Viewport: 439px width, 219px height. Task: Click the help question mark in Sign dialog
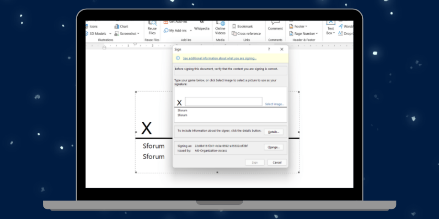(269, 49)
